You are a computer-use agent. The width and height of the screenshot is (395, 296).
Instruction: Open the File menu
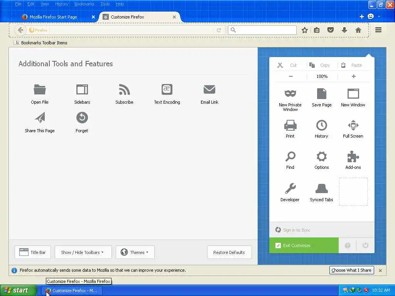click(x=18, y=4)
